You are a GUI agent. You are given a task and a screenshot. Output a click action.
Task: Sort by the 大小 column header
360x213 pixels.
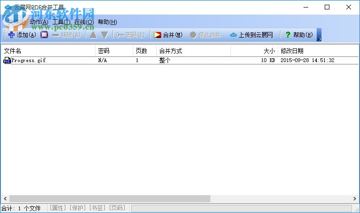[254, 51]
